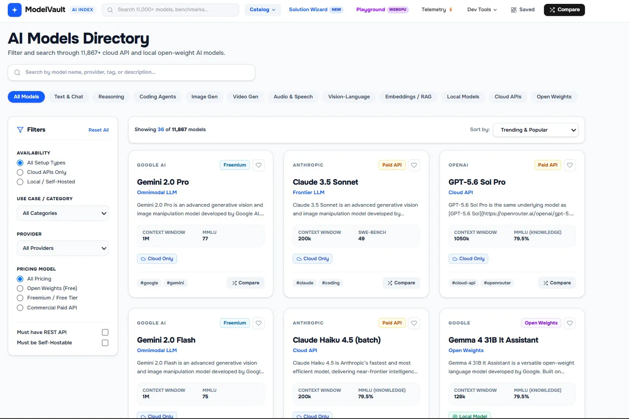The width and height of the screenshot is (629, 419).
Task: Click the search magnifier icon in top navbar
Action: tap(110, 10)
